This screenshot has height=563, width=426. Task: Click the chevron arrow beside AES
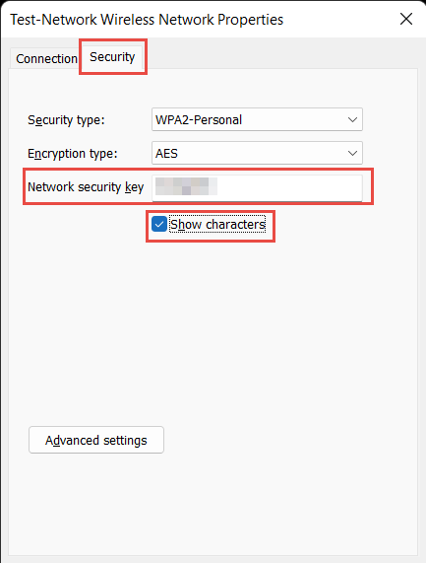point(352,153)
